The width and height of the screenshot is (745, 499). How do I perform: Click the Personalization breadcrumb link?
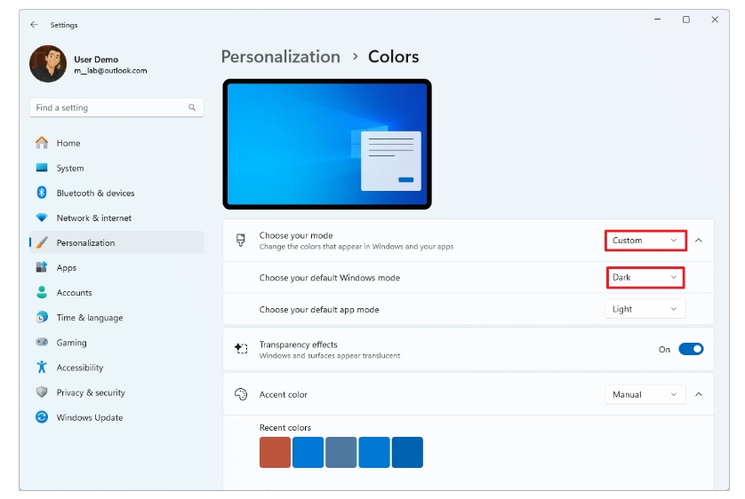point(280,57)
